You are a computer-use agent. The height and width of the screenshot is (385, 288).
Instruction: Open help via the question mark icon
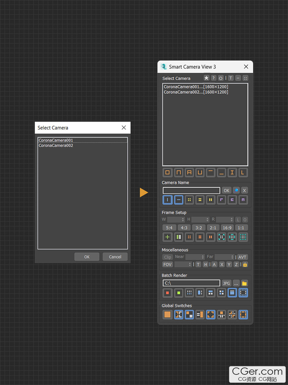point(214,78)
